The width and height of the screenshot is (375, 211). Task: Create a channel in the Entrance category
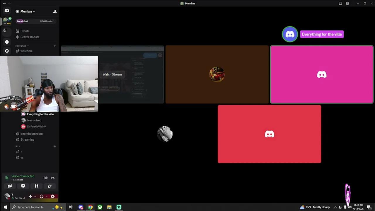click(x=54, y=46)
